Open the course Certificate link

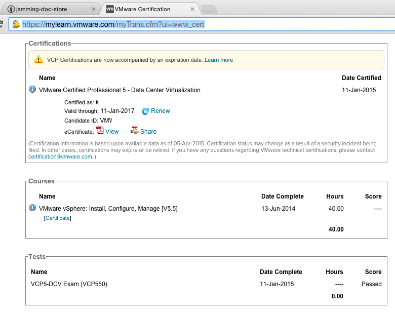click(57, 218)
